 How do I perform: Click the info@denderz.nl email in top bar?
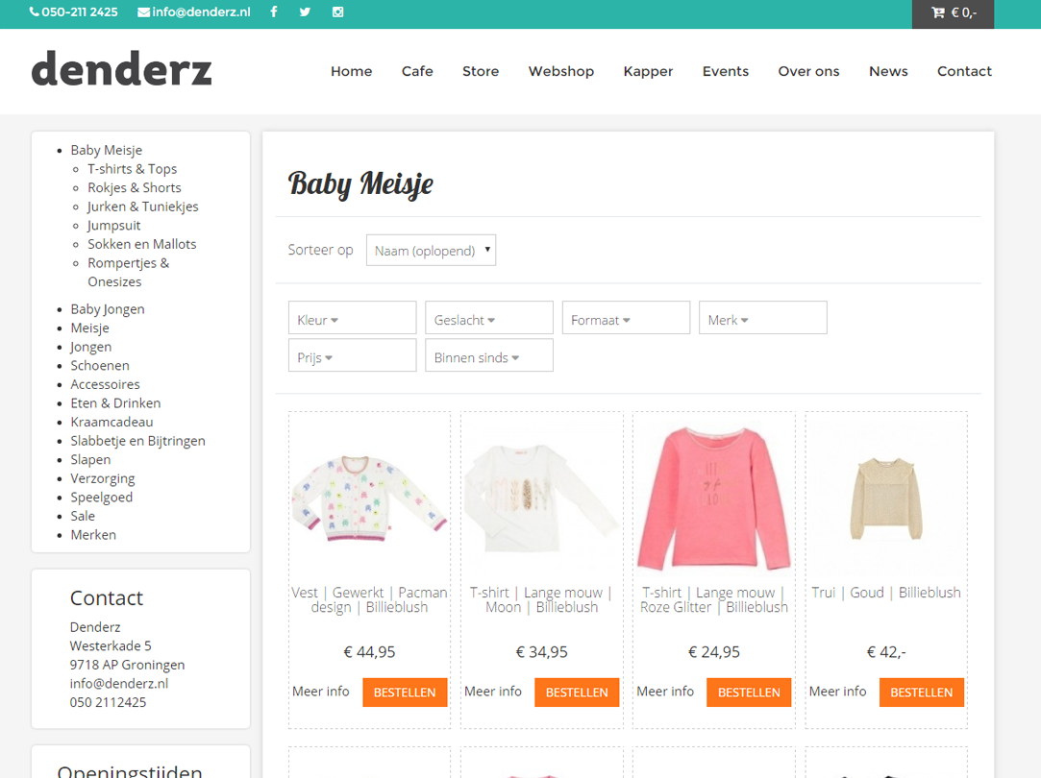point(194,12)
